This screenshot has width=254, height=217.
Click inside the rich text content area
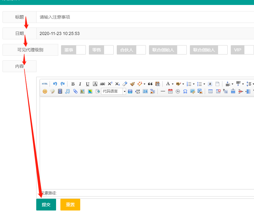146,142
